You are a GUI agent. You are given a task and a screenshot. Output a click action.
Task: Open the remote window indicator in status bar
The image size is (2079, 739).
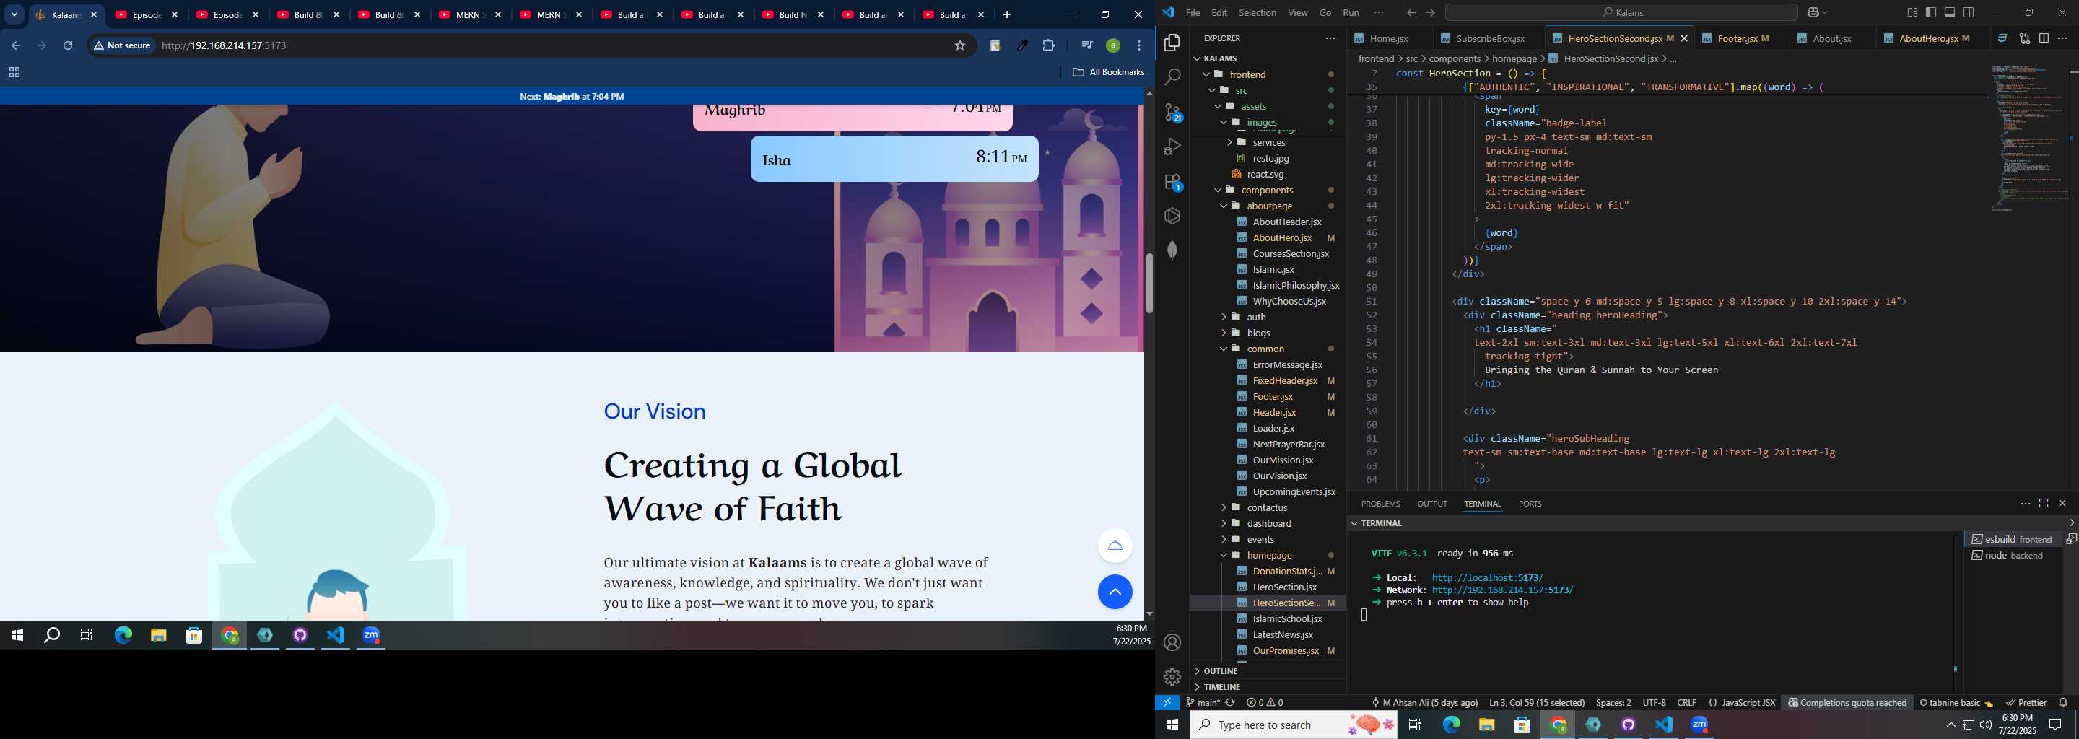[1167, 703]
